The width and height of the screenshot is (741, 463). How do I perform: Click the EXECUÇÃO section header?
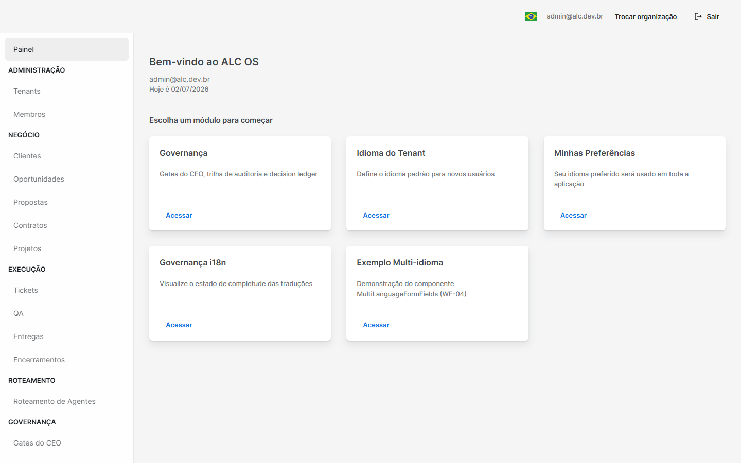click(27, 269)
